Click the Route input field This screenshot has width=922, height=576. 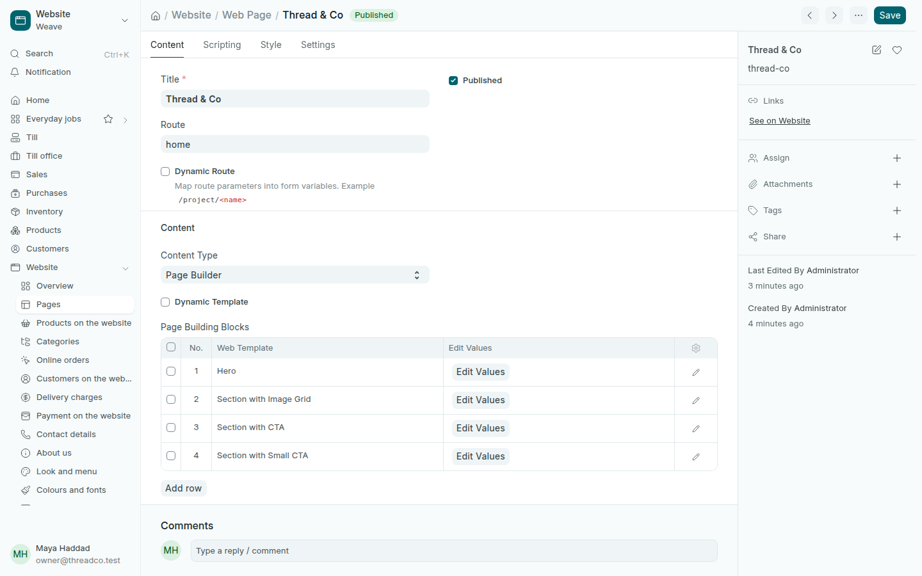point(295,145)
